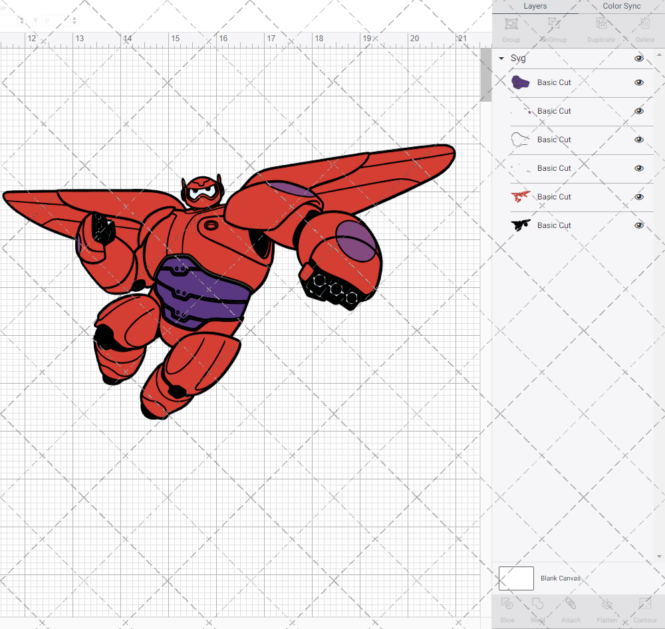The height and width of the screenshot is (629, 665).
Task: Toggle visibility of the Svg group
Action: [639, 59]
